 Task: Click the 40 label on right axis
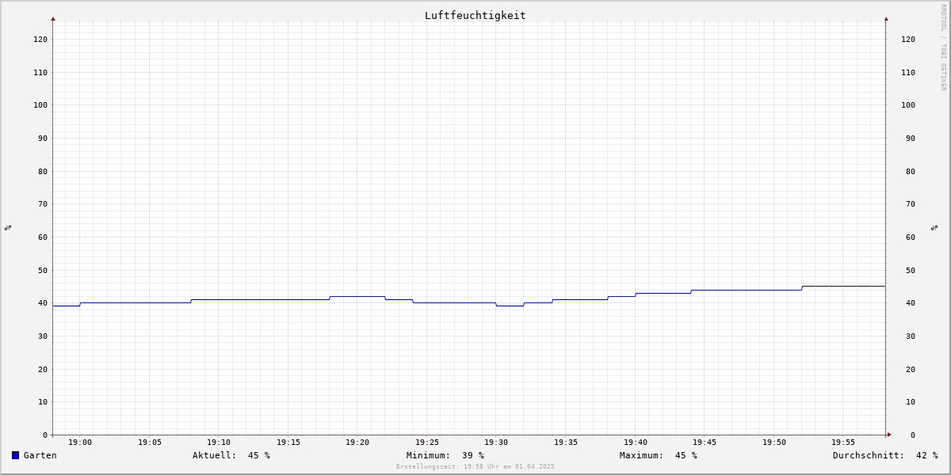911,302
